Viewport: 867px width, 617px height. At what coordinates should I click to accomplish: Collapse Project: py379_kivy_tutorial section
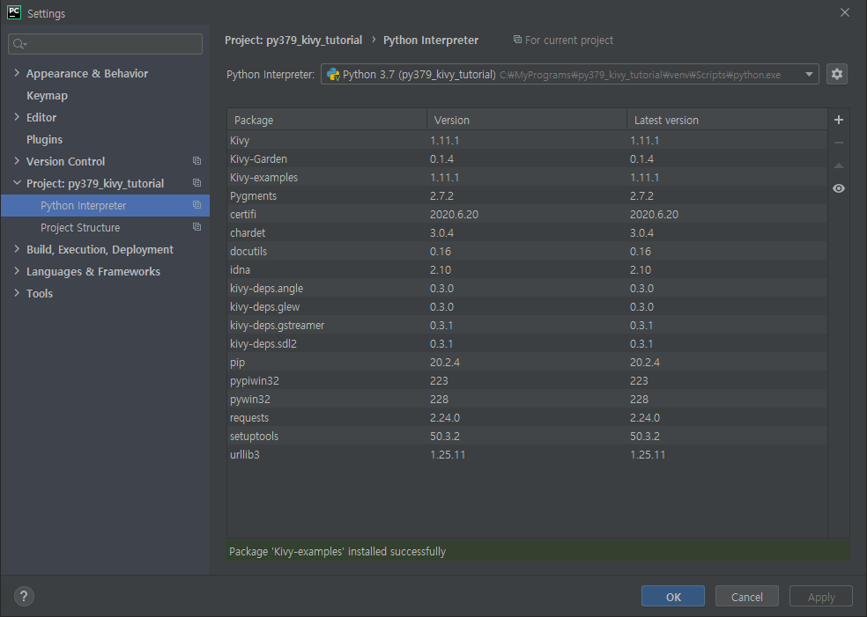[x=17, y=183]
